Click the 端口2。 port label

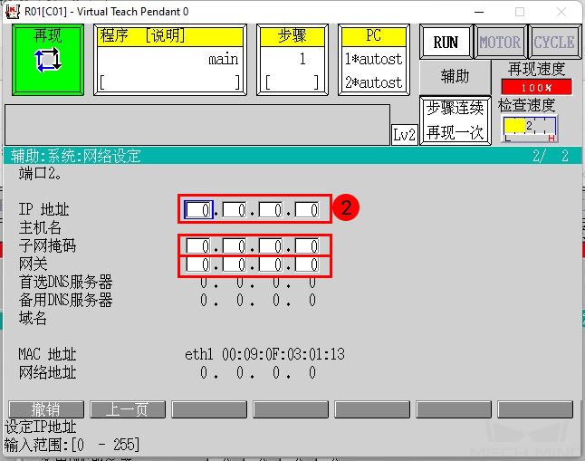click(x=40, y=174)
